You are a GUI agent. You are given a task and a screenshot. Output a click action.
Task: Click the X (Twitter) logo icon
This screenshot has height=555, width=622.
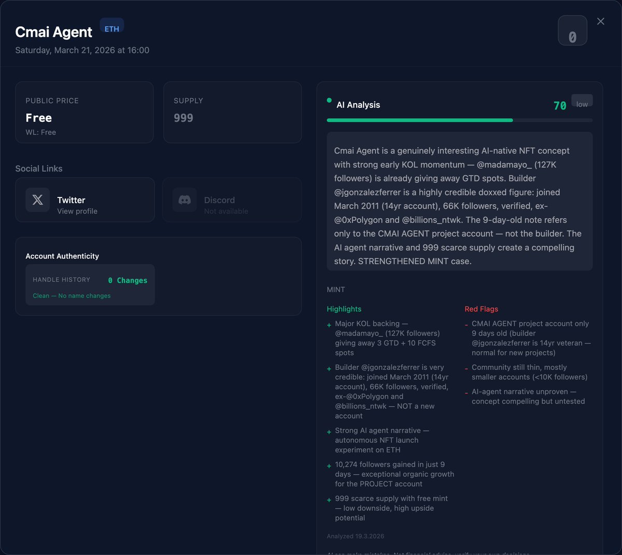pos(38,200)
